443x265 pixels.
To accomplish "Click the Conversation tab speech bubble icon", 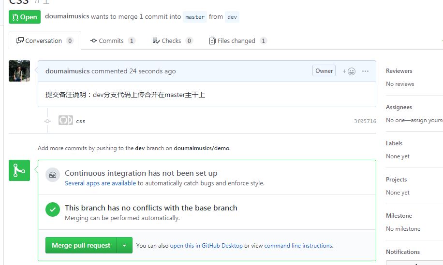I will click(x=19, y=41).
